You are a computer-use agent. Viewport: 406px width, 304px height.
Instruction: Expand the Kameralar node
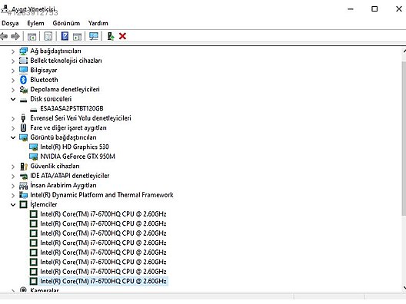click(13, 291)
